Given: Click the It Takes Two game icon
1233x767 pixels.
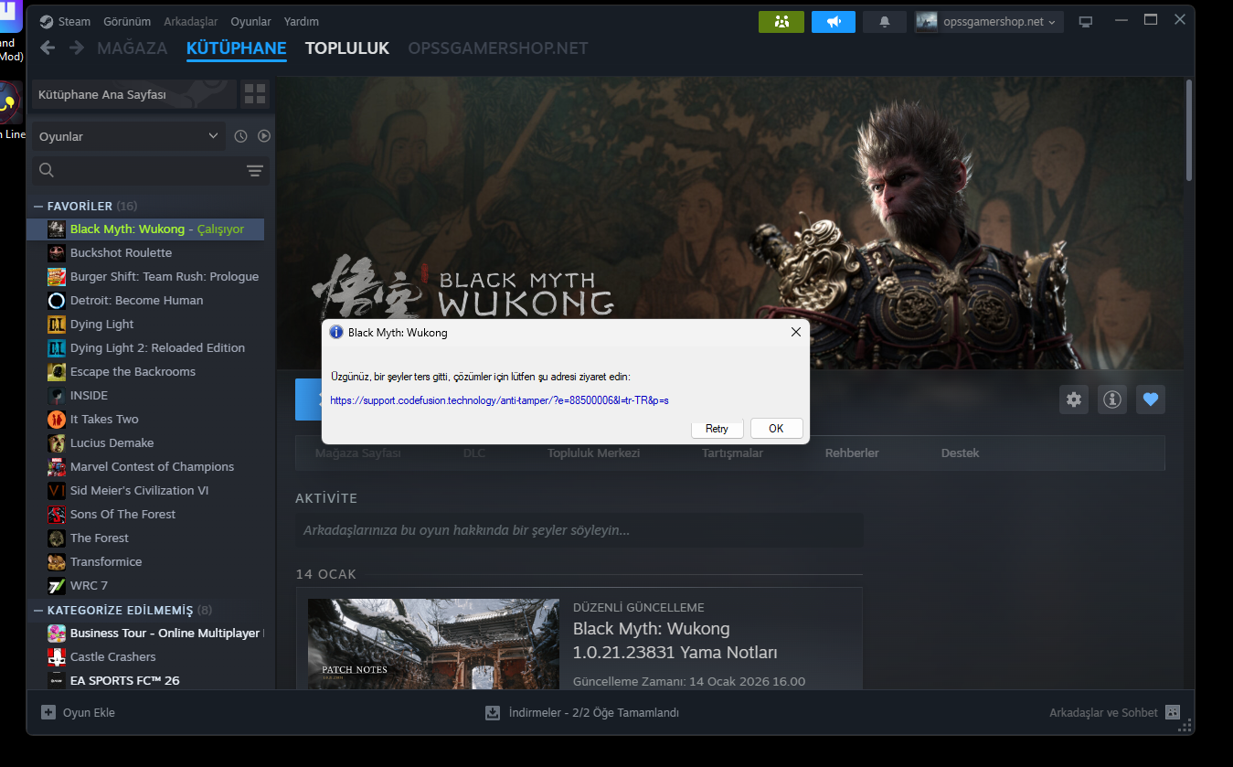Looking at the screenshot, I should (56, 419).
